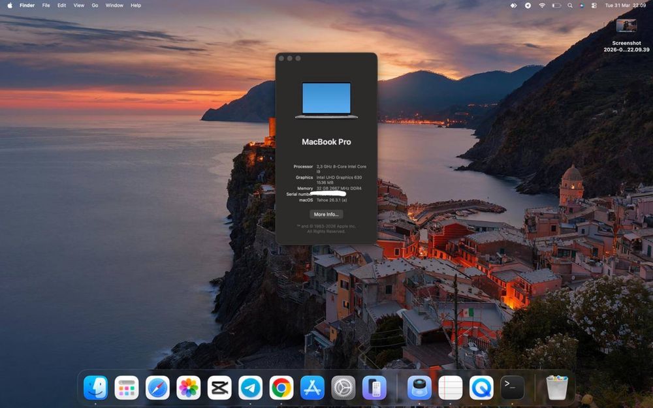
Task: Open the Apple menu
Action: [x=10, y=5]
